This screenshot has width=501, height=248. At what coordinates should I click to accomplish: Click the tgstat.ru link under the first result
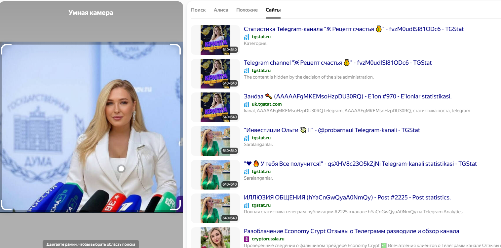pyautogui.click(x=261, y=37)
